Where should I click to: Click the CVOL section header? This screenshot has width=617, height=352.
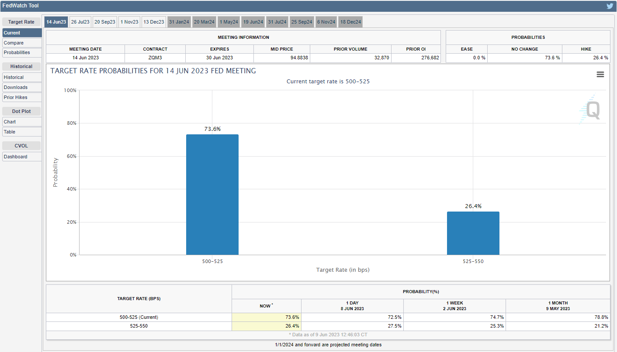point(21,146)
